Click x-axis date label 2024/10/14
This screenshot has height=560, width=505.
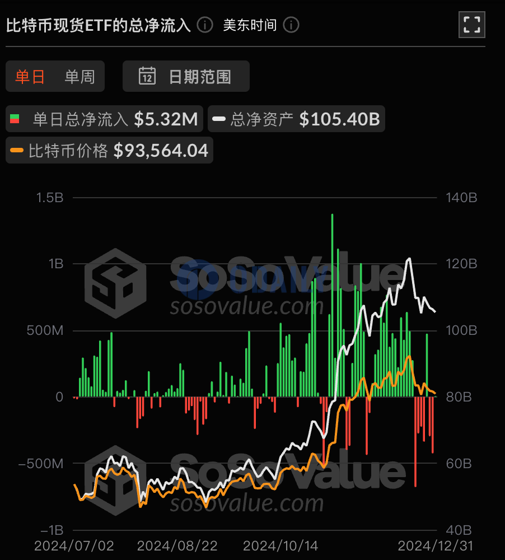point(280,545)
